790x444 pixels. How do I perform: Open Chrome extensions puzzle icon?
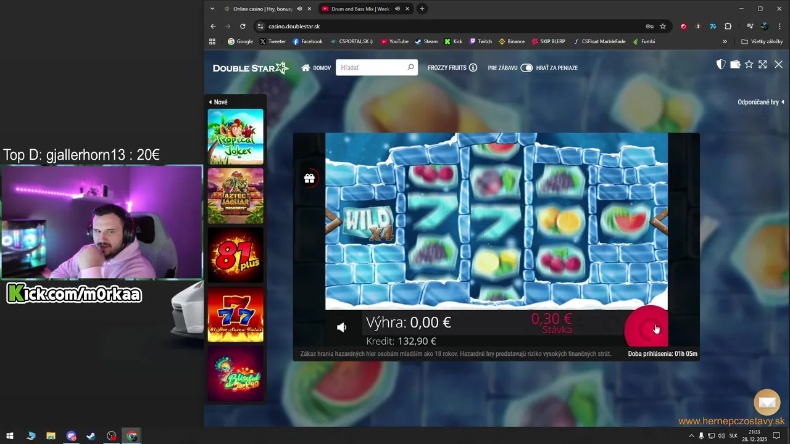click(728, 27)
